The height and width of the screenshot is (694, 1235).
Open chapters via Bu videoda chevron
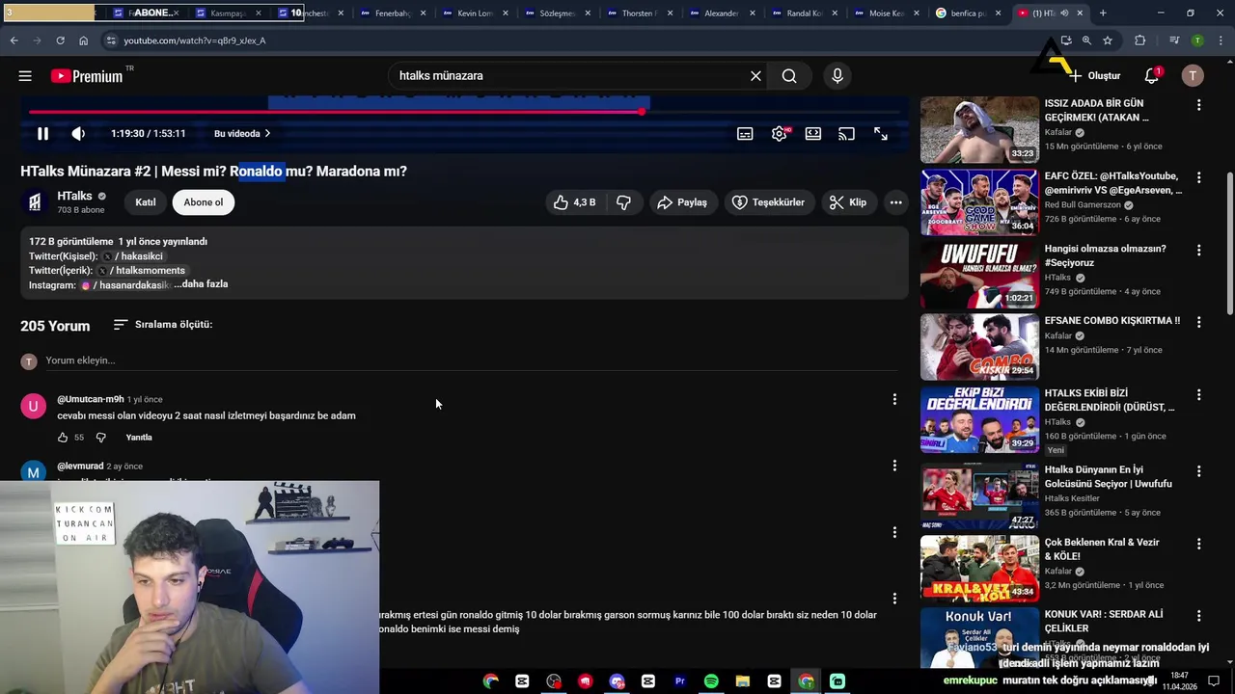point(242,134)
